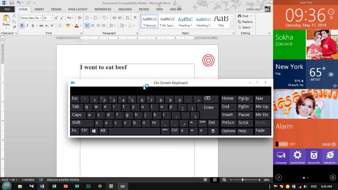338x190 pixels.
Task: Expand the Styles gallery more arrow
Action: (x=232, y=26)
